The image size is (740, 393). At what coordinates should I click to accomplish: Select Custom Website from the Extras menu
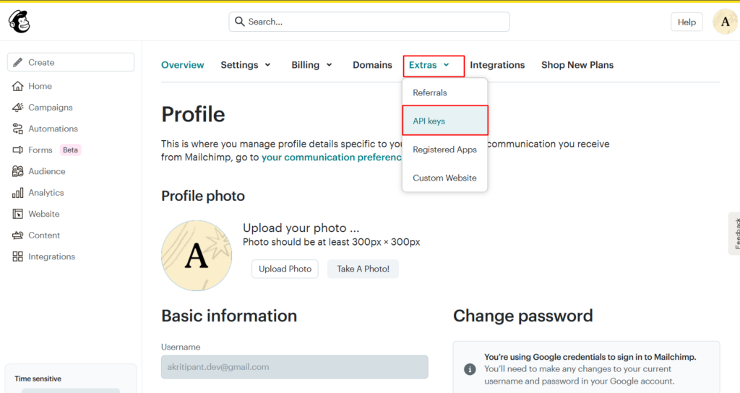(x=444, y=178)
